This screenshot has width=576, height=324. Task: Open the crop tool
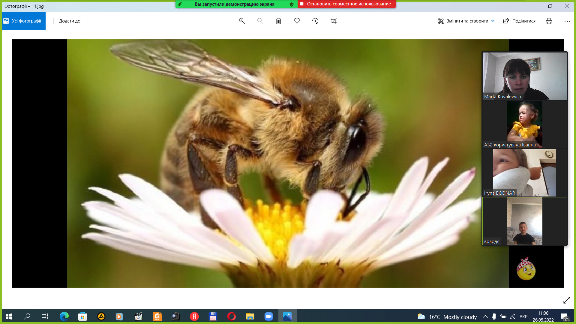click(x=334, y=21)
